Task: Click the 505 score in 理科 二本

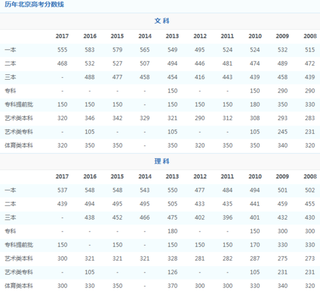Action: [172, 204]
